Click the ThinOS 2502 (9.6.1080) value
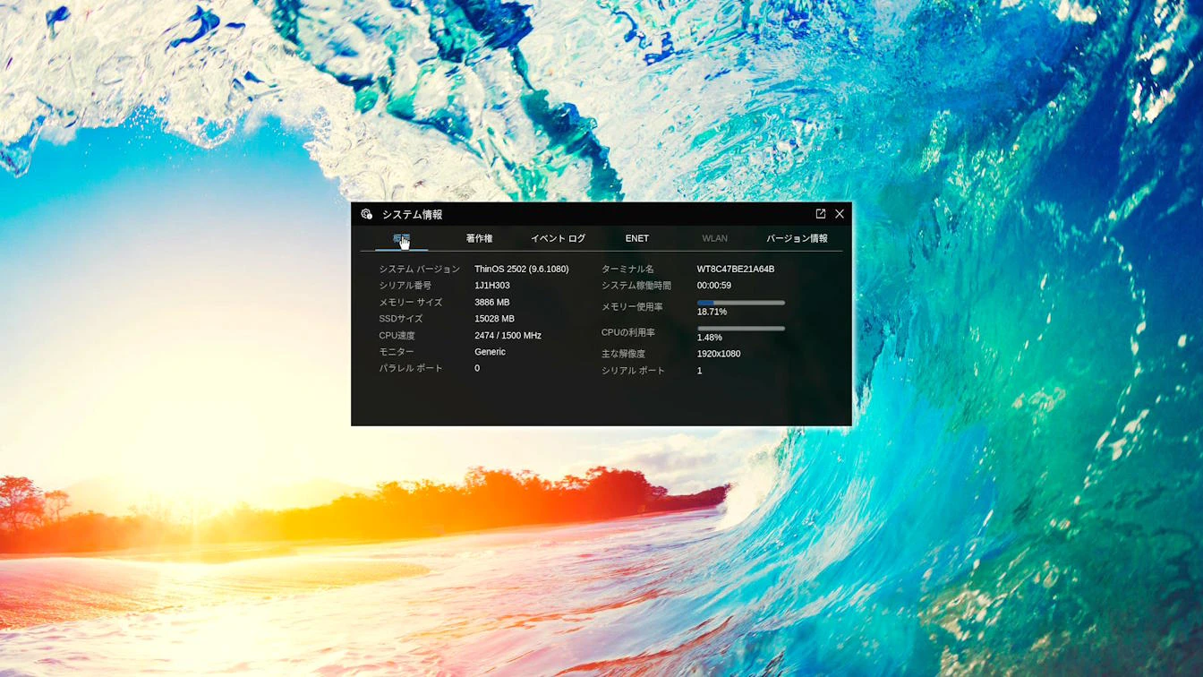Image resolution: width=1203 pixels, height=677 pixels. [x=522, y=269]
